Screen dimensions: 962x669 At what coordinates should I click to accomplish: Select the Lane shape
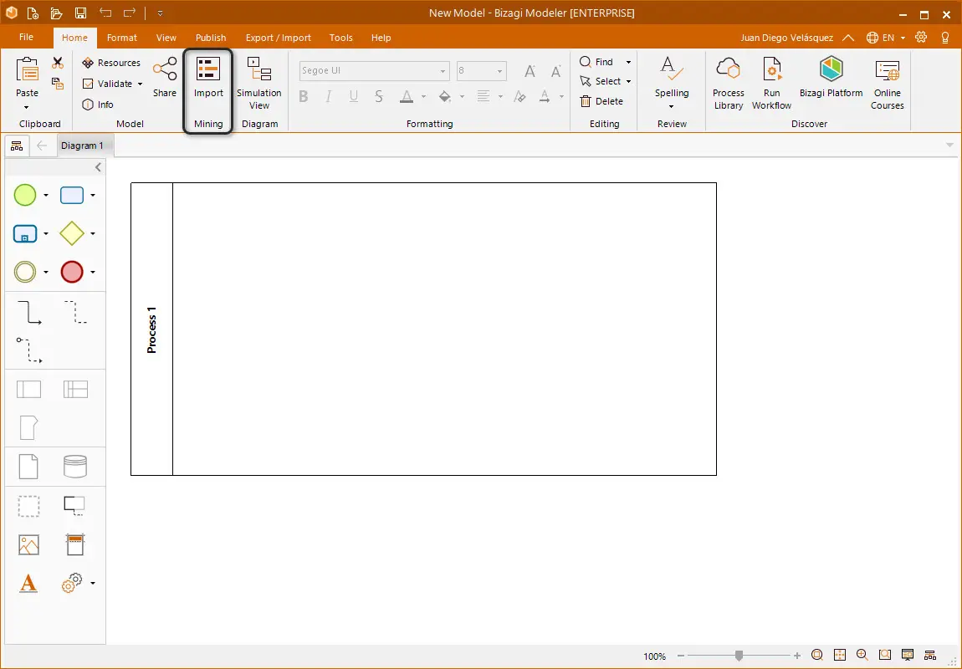click(75, 390)
